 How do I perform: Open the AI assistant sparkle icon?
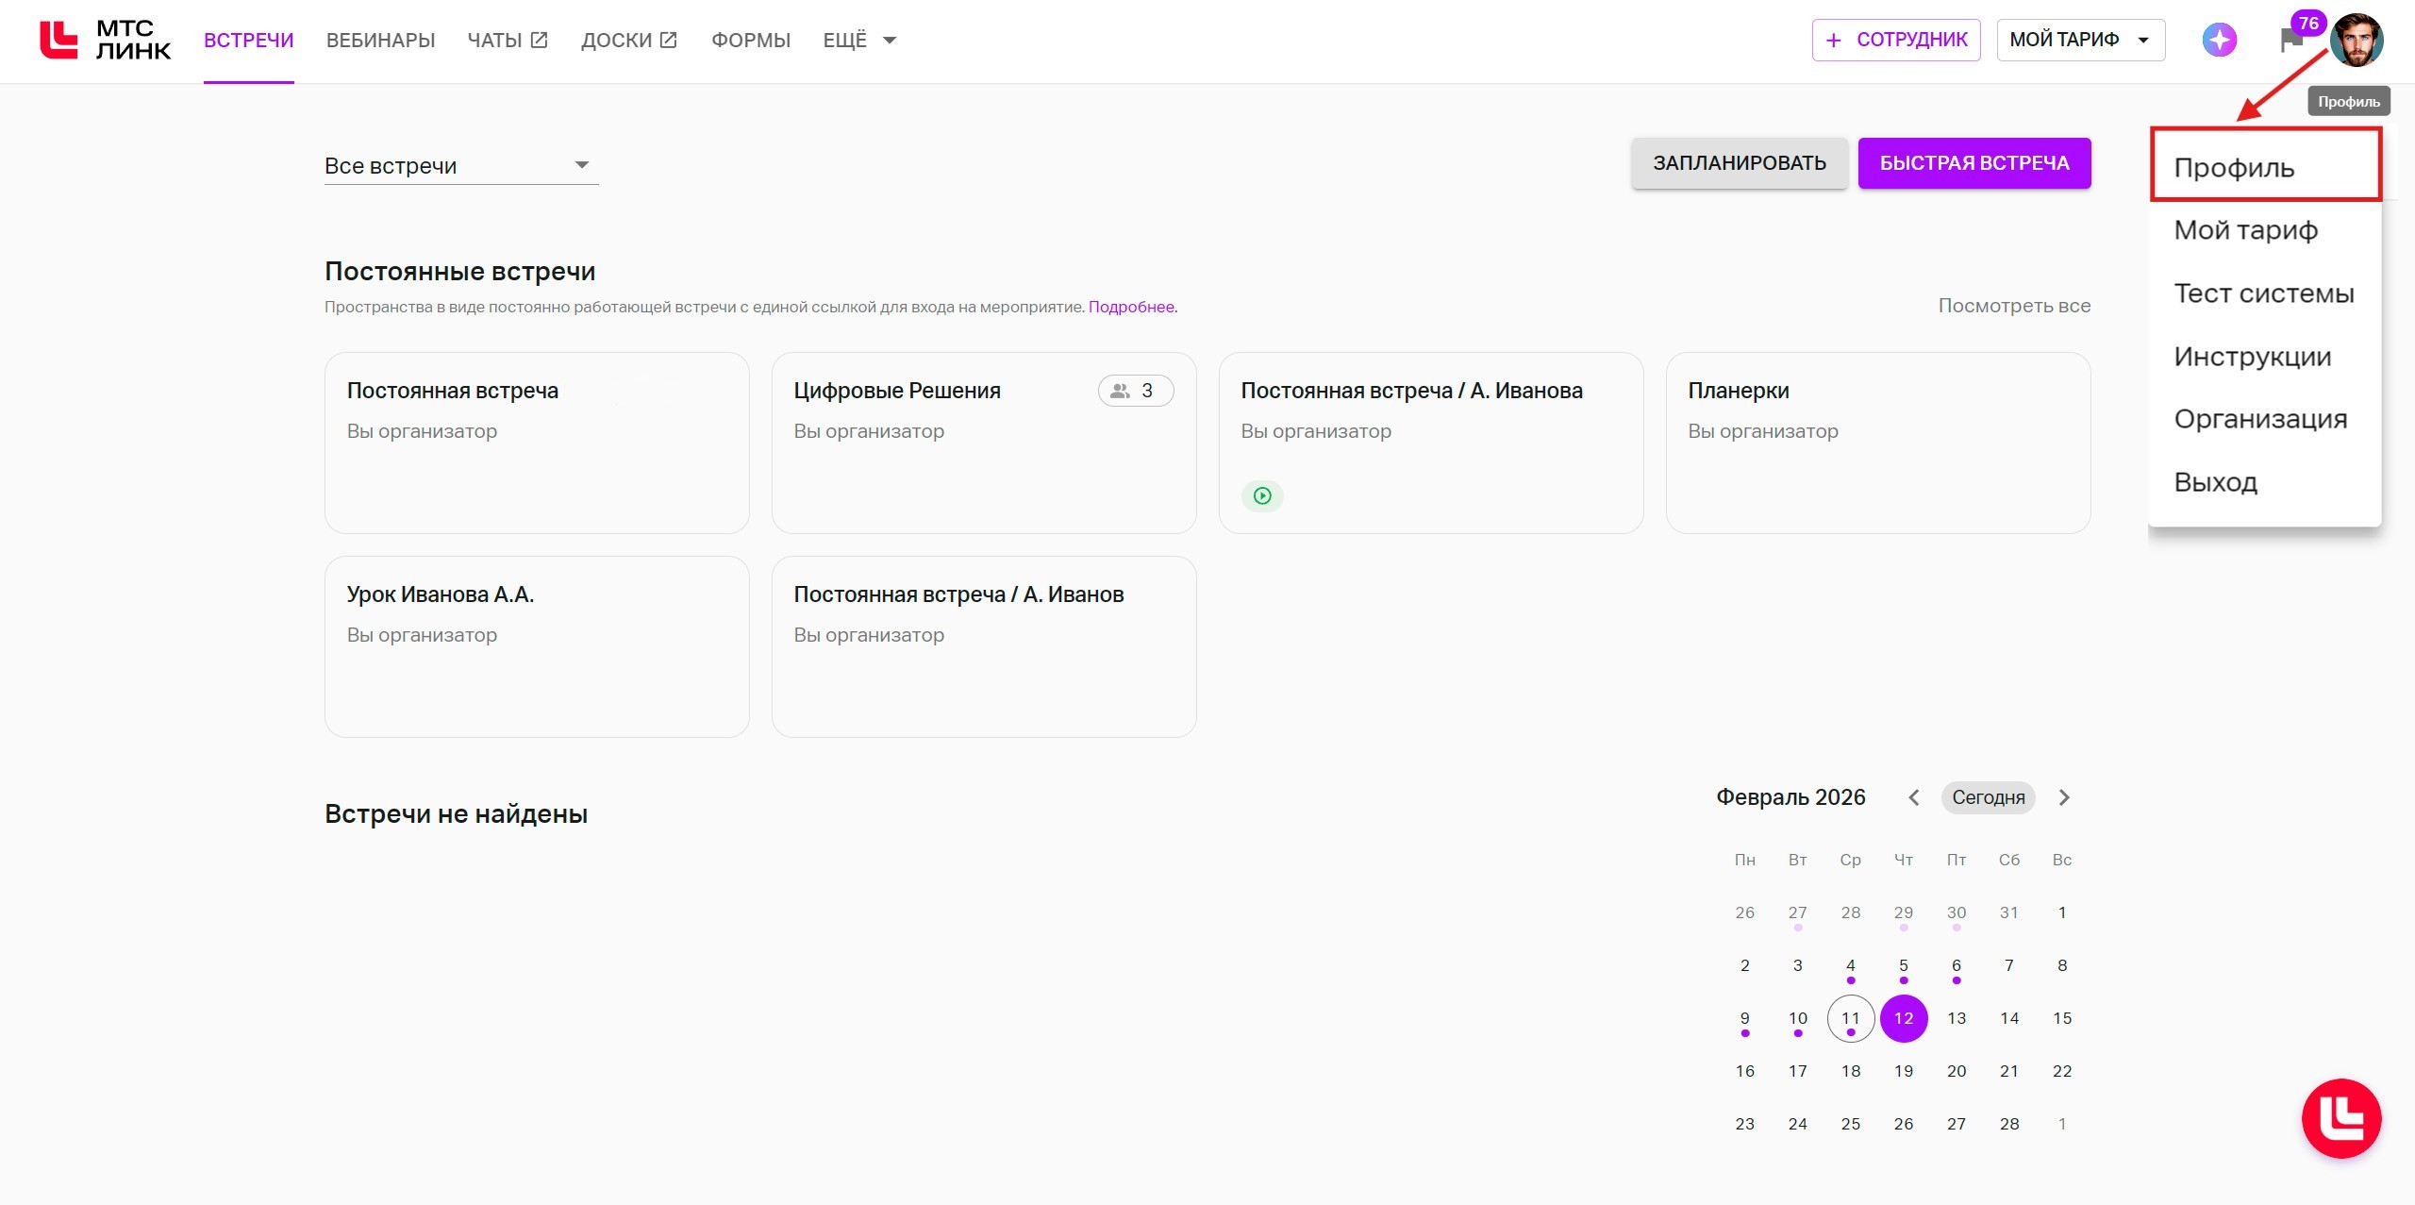point(2219,40)
